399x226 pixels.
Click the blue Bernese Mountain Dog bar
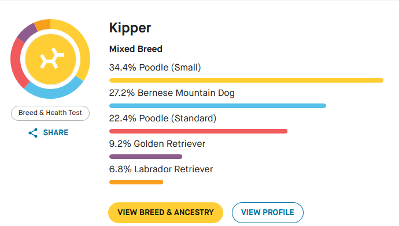[217, 106]
